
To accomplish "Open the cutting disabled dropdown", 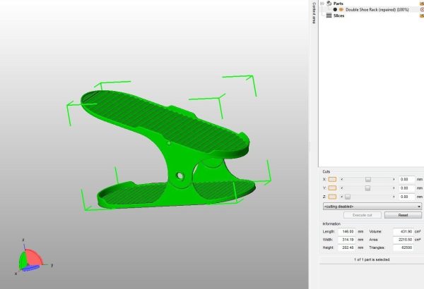I will tap(372, 207).
